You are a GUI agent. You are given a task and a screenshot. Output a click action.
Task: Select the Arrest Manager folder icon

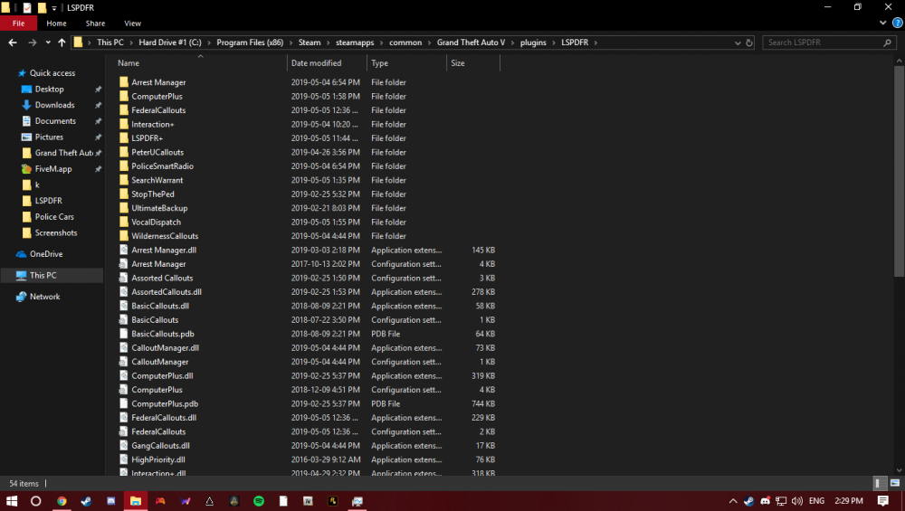tap(123, 82)
